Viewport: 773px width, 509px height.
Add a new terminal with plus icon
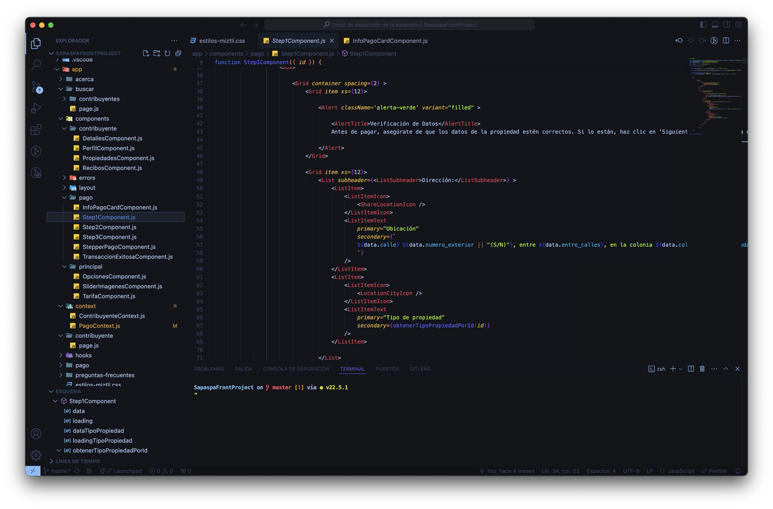click(673, 369)
